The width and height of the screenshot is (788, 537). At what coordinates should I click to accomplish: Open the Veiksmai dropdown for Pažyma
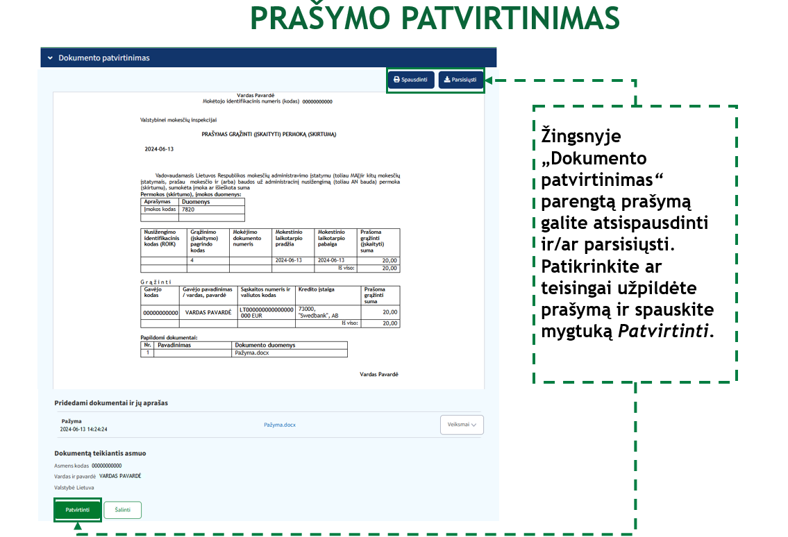(x=462, y=425)
